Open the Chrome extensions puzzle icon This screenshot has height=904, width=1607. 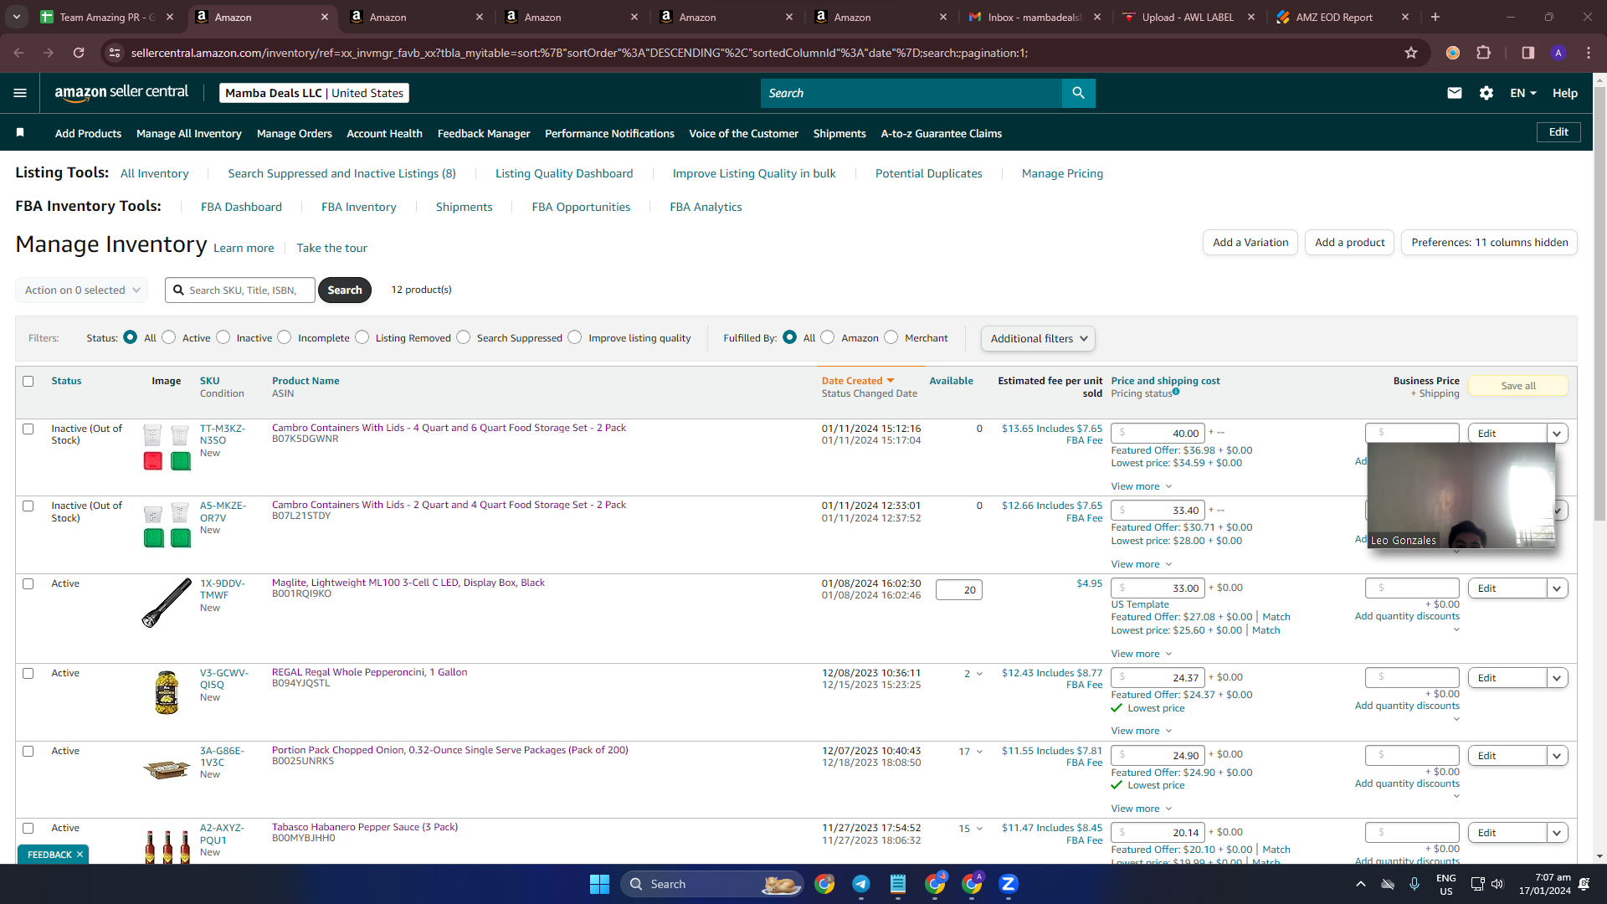pyautogui.click(x=1484, y=53)
